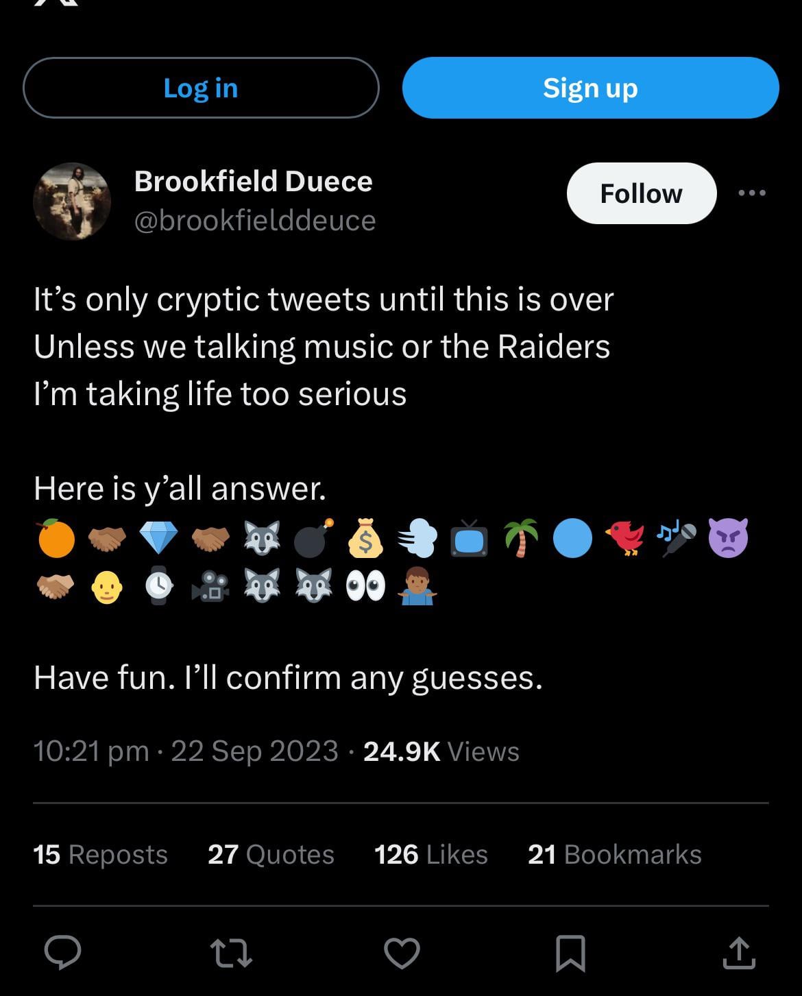Bookmark this tweet using the bookmark icon
Image resolution: width=802 pixels, height=996 pixels.
click(570, 953)
